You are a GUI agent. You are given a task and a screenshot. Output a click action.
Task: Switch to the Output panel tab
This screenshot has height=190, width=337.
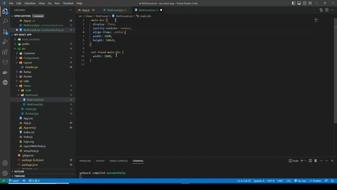click(x=100, y=161)
